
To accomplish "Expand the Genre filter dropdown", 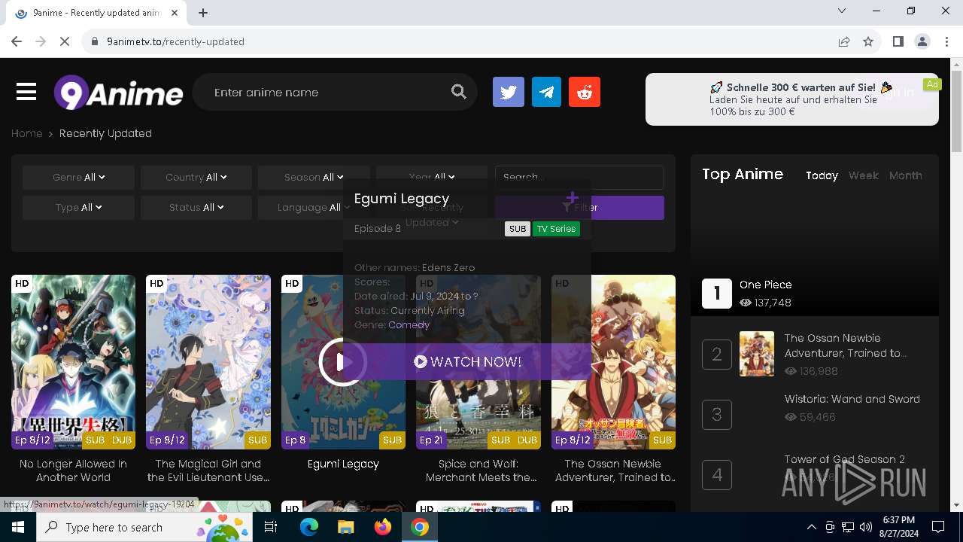I will 78,177.
